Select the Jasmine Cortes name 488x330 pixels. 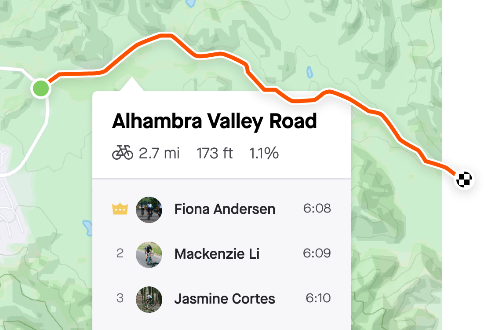coord(225,299)
